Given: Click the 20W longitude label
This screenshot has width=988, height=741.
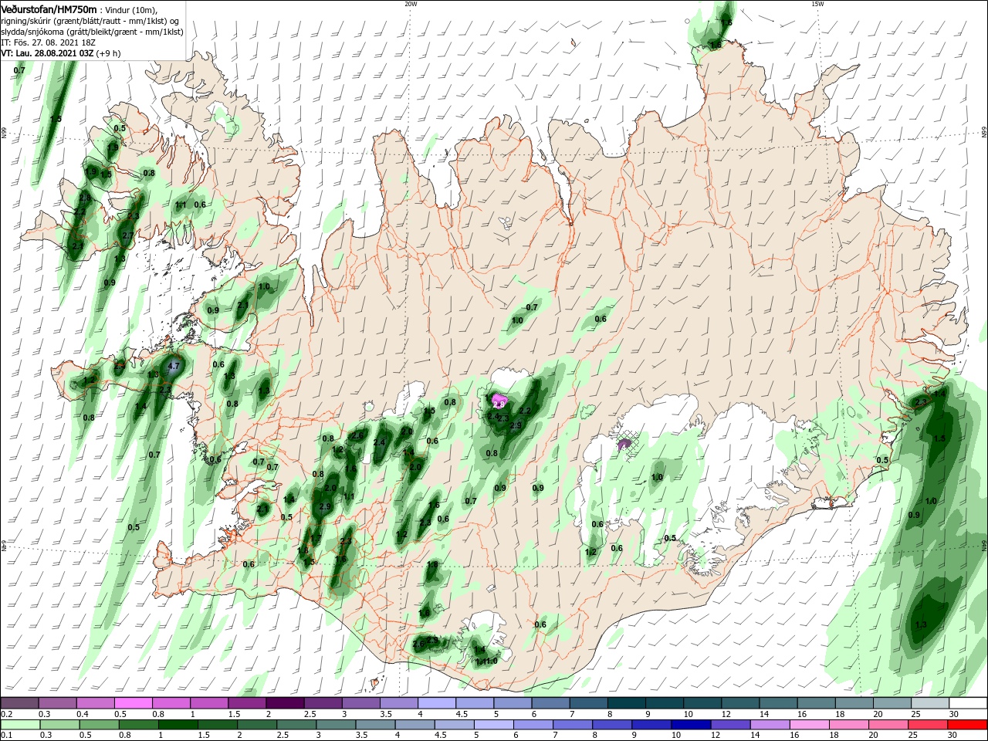Looking at the screenshot, I should tap(411, 4).
